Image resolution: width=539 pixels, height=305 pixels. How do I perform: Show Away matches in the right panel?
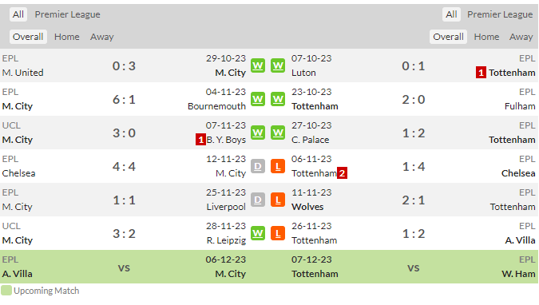[x=521, y=37]
